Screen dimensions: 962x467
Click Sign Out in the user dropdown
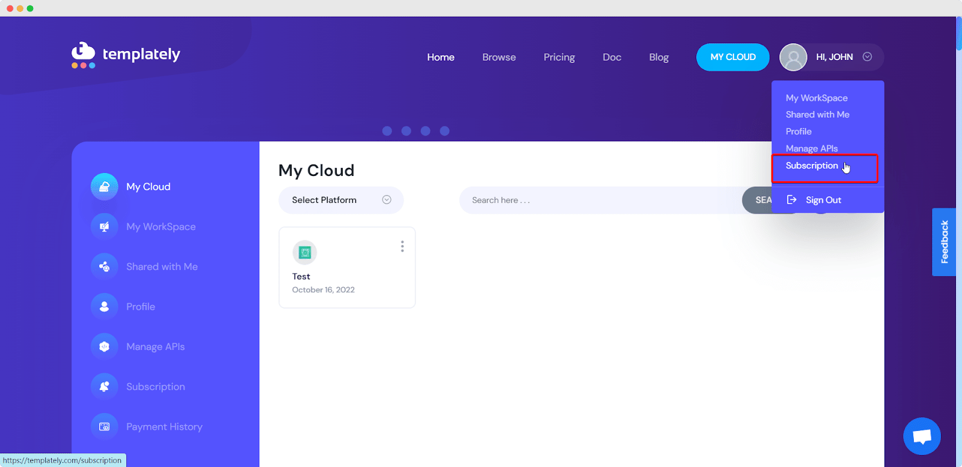point(823,200)
